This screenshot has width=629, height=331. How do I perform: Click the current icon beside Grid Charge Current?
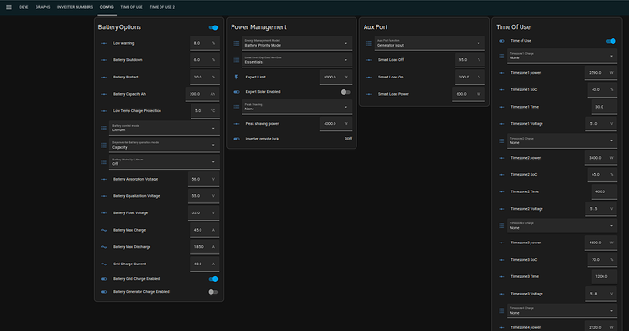[x=104, y=264]
